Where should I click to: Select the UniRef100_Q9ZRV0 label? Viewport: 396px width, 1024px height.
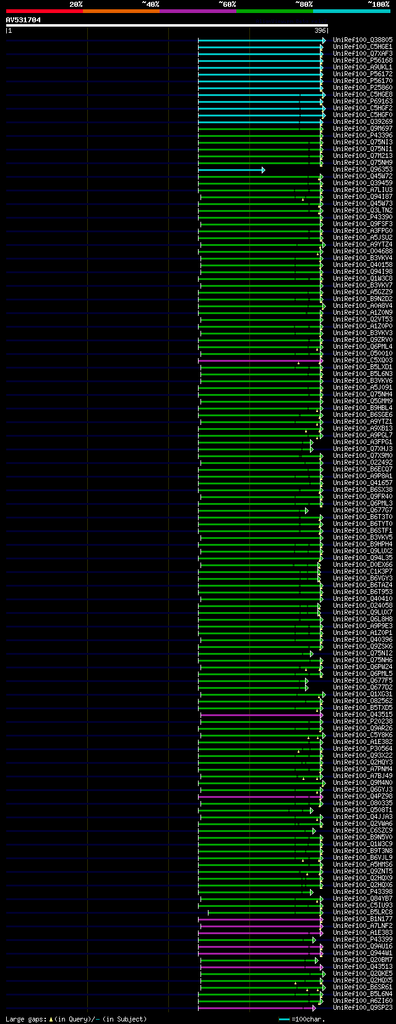(363, 339)
